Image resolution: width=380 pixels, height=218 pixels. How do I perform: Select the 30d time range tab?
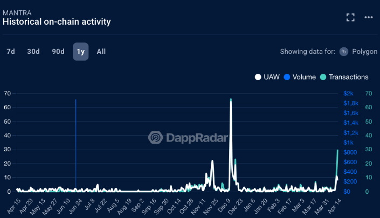pos(33,52)
